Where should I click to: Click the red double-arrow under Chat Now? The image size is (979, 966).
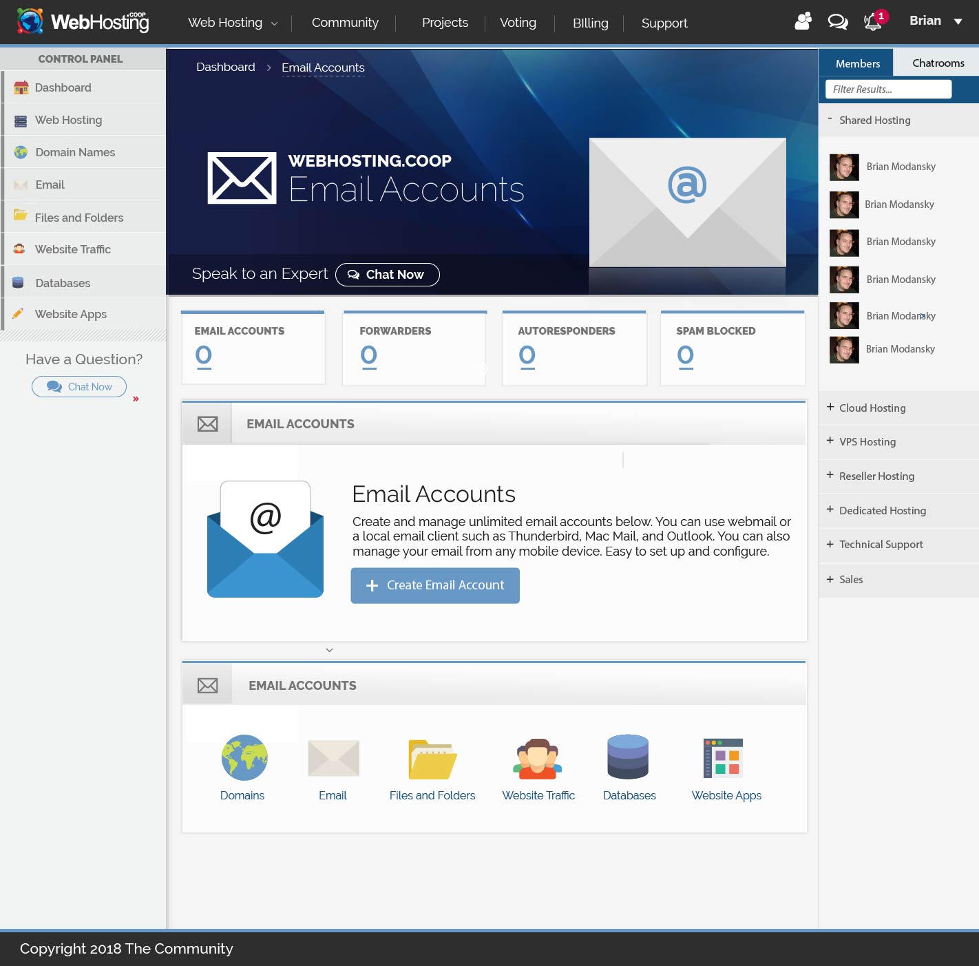click(136, 399)
